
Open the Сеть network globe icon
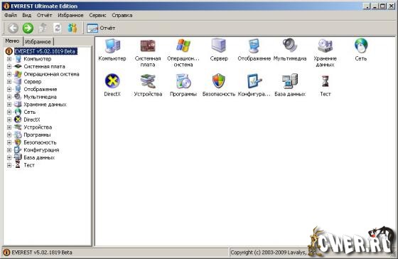click(361, 46)
